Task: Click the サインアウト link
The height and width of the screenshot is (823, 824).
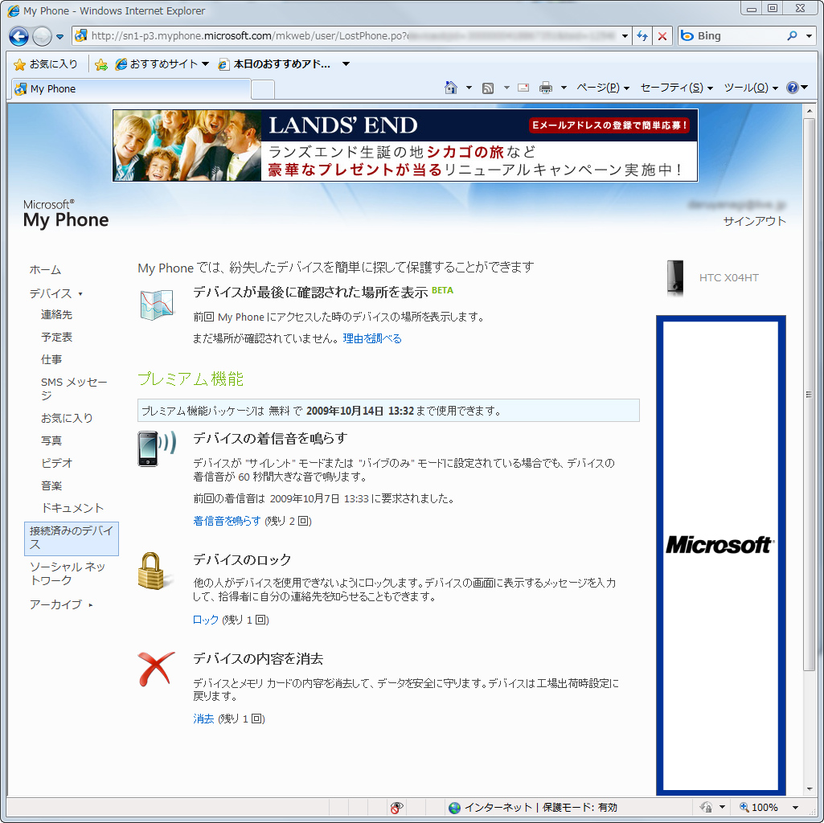Action: click(x=756, y=220)
